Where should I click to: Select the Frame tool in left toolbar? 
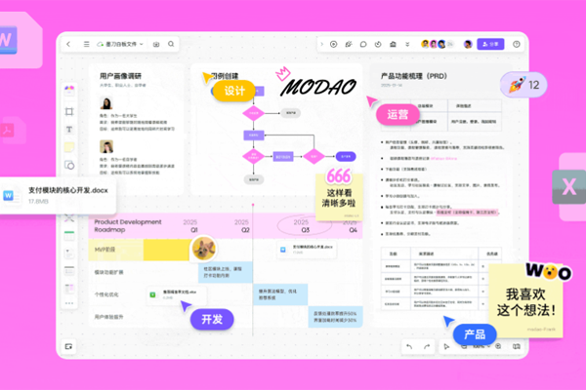coord(69,111)
